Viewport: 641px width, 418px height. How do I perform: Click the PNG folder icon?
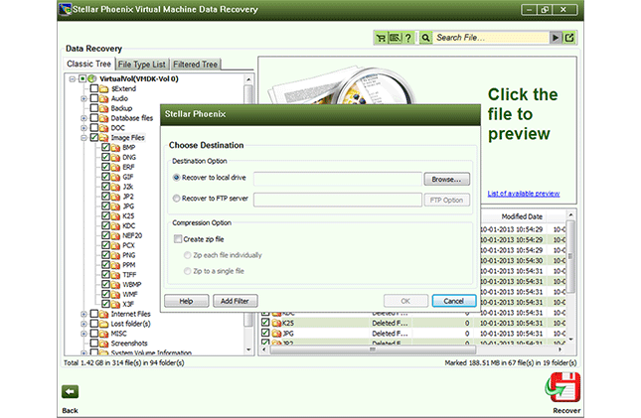[115, 255]
